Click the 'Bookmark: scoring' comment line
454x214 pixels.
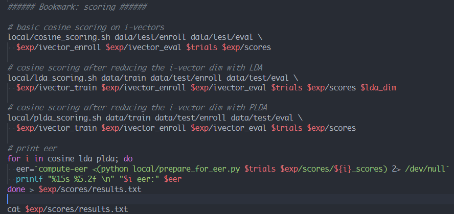77,7
